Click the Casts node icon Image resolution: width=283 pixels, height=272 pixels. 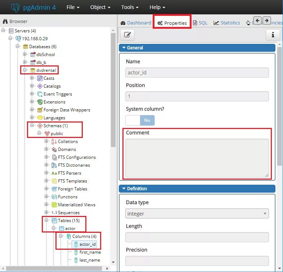click(x=40, y=78)
